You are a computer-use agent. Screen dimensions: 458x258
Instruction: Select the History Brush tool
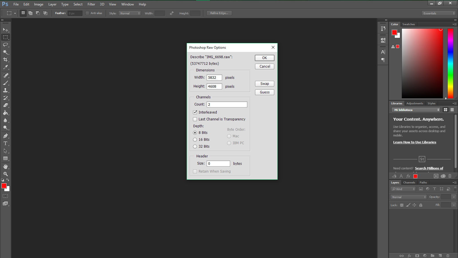click(5, 98)
